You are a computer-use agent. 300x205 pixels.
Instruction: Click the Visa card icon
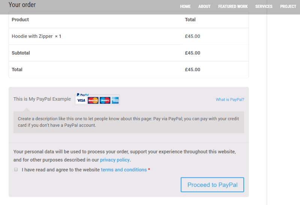(x=81, y=100)
